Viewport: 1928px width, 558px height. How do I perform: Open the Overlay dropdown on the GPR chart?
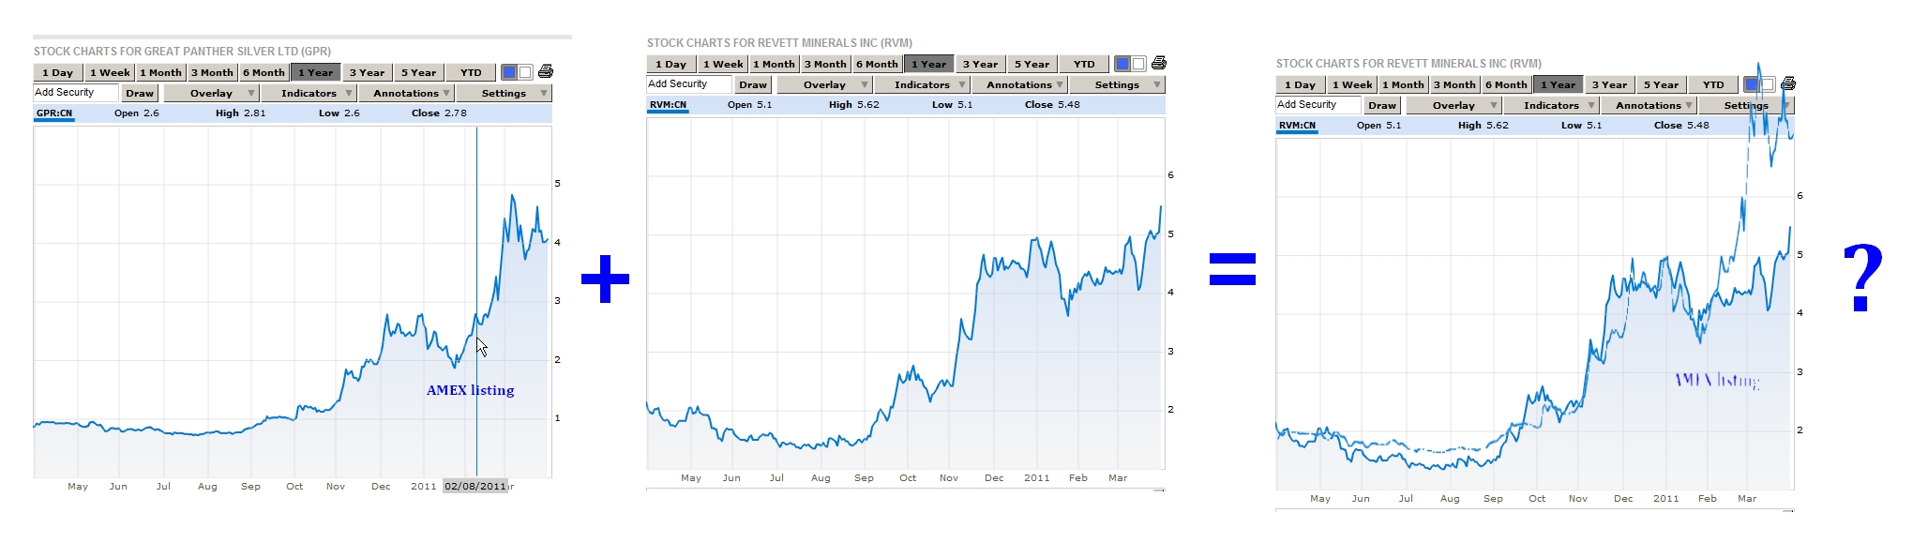click(211, 93)
